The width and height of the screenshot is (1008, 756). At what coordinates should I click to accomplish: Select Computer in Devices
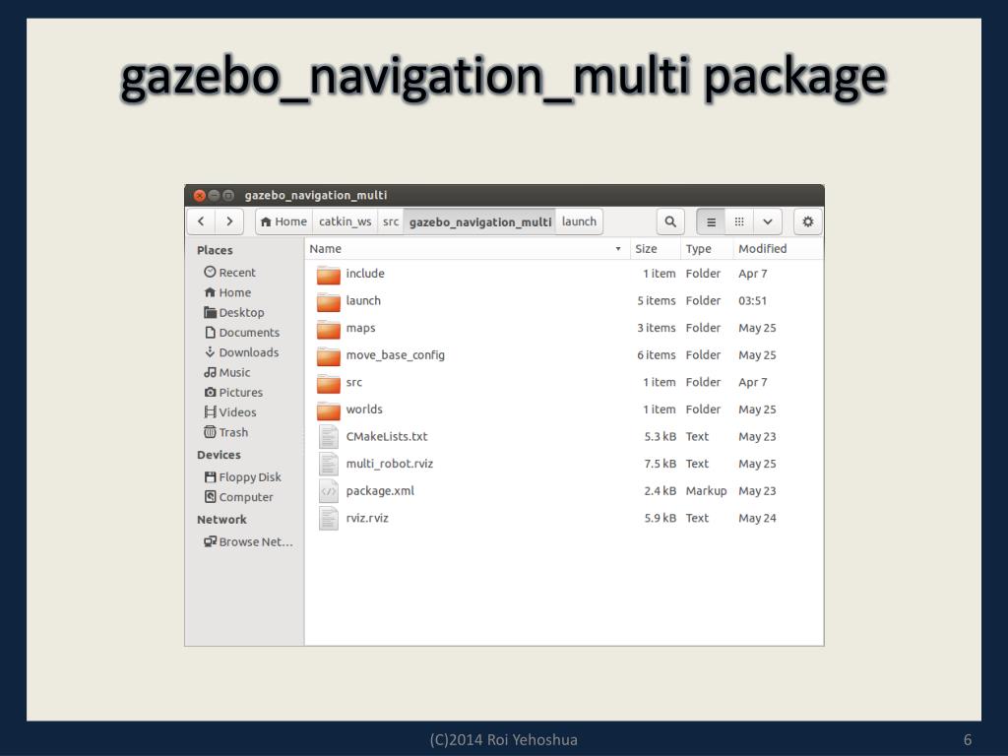pos(238,497)
